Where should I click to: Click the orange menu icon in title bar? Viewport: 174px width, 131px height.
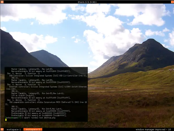point(2,2)
